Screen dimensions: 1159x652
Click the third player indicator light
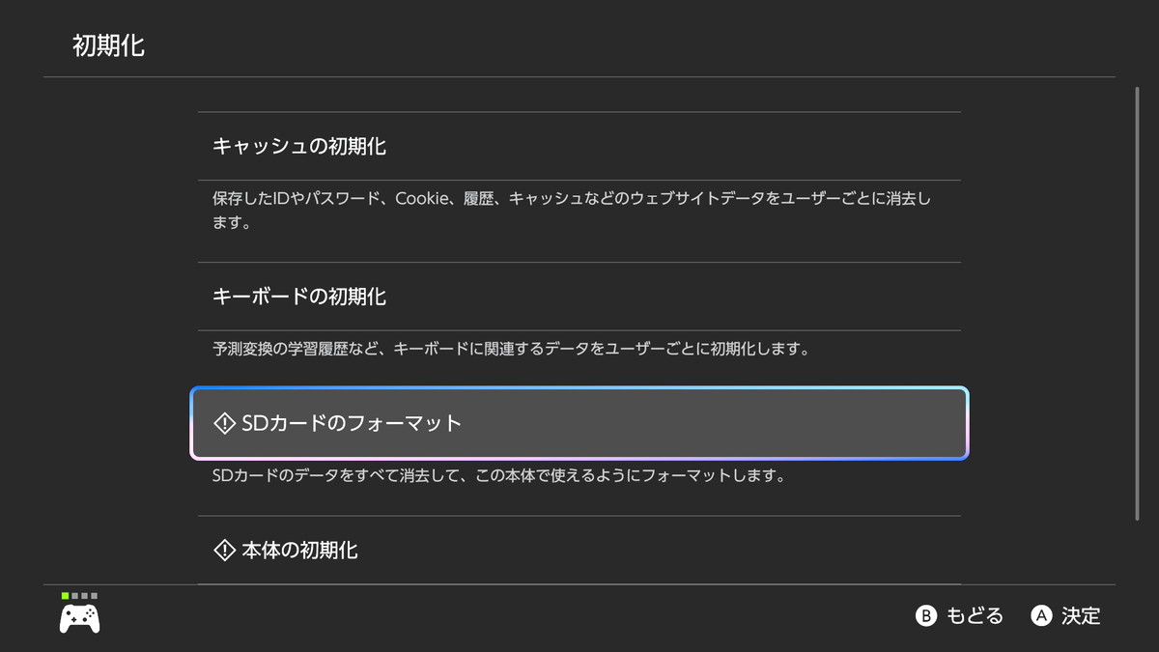click(84, 596)
